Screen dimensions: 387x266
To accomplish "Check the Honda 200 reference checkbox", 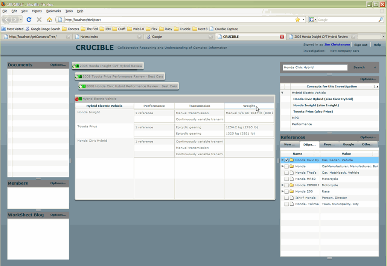I will click(286, 192).
